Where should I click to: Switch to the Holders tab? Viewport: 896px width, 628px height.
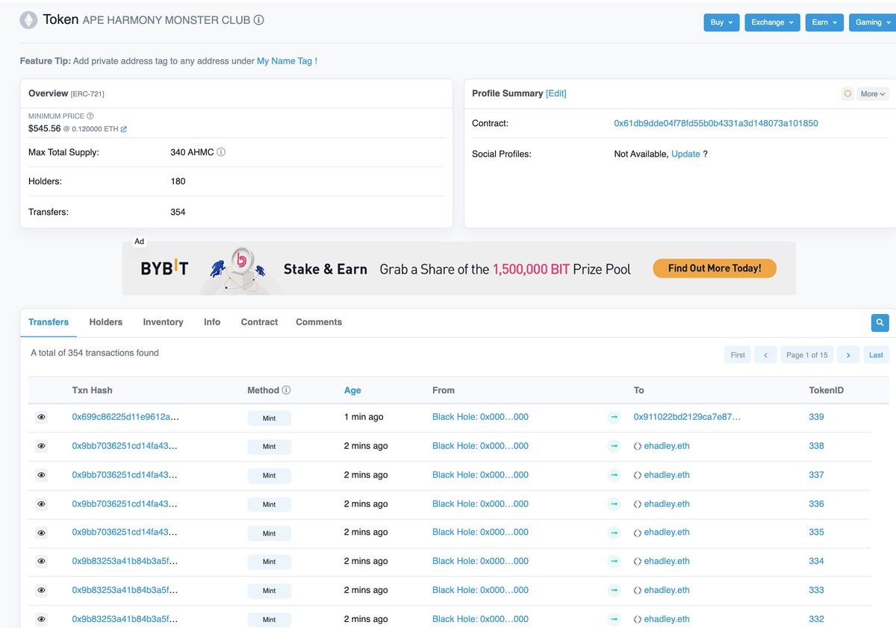(x=106, y=322)
